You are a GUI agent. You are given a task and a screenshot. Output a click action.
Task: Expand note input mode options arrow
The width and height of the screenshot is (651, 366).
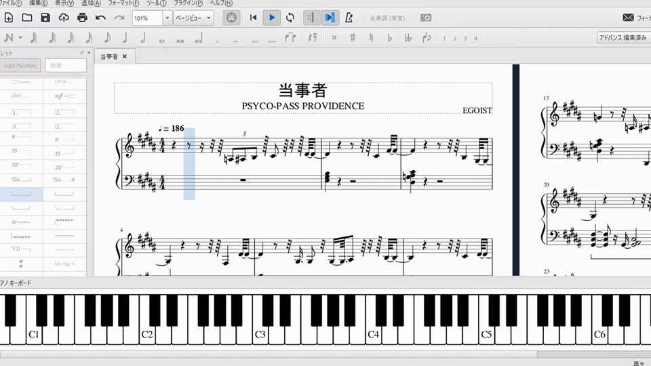point(20,38)
